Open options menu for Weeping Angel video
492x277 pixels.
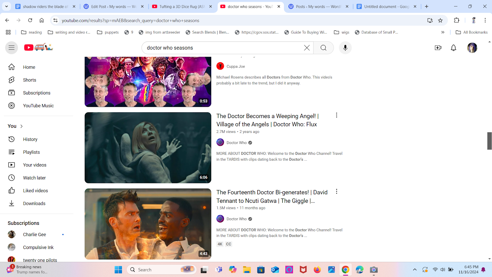coord(336,115)
